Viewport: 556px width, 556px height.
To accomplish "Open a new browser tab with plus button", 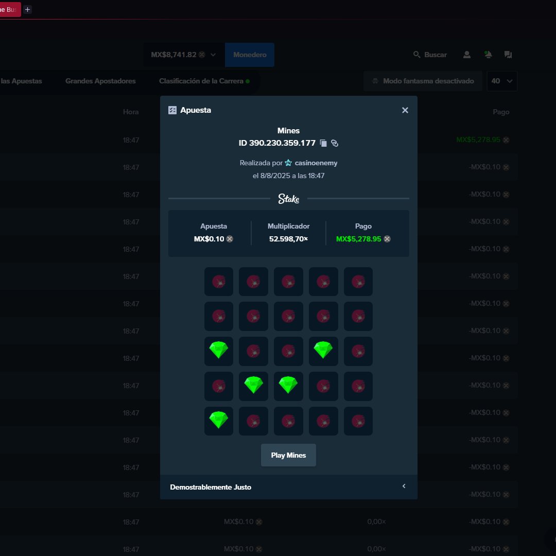I will (x=28, y=10).
